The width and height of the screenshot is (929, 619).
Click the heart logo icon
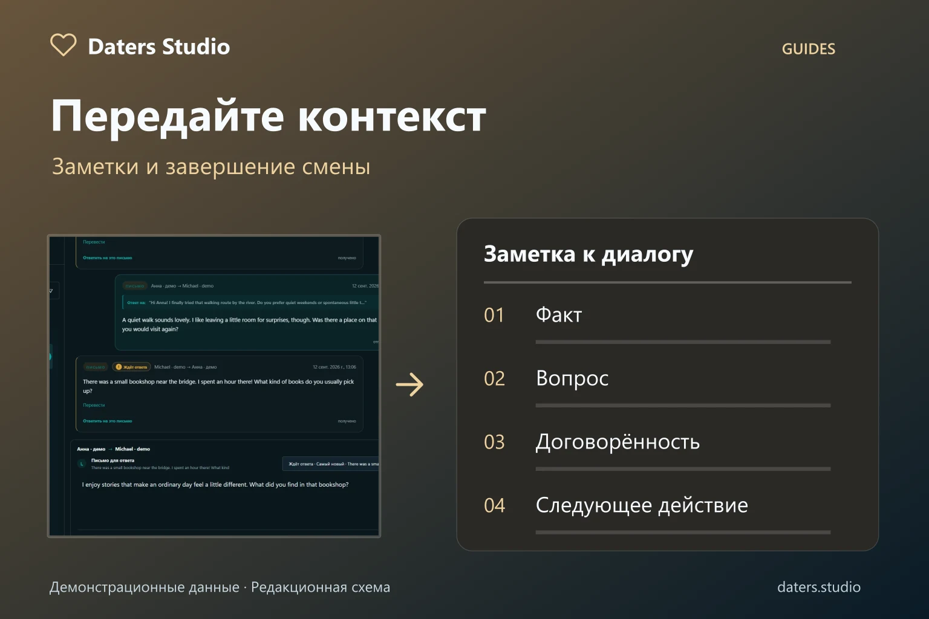click(63, 45)
